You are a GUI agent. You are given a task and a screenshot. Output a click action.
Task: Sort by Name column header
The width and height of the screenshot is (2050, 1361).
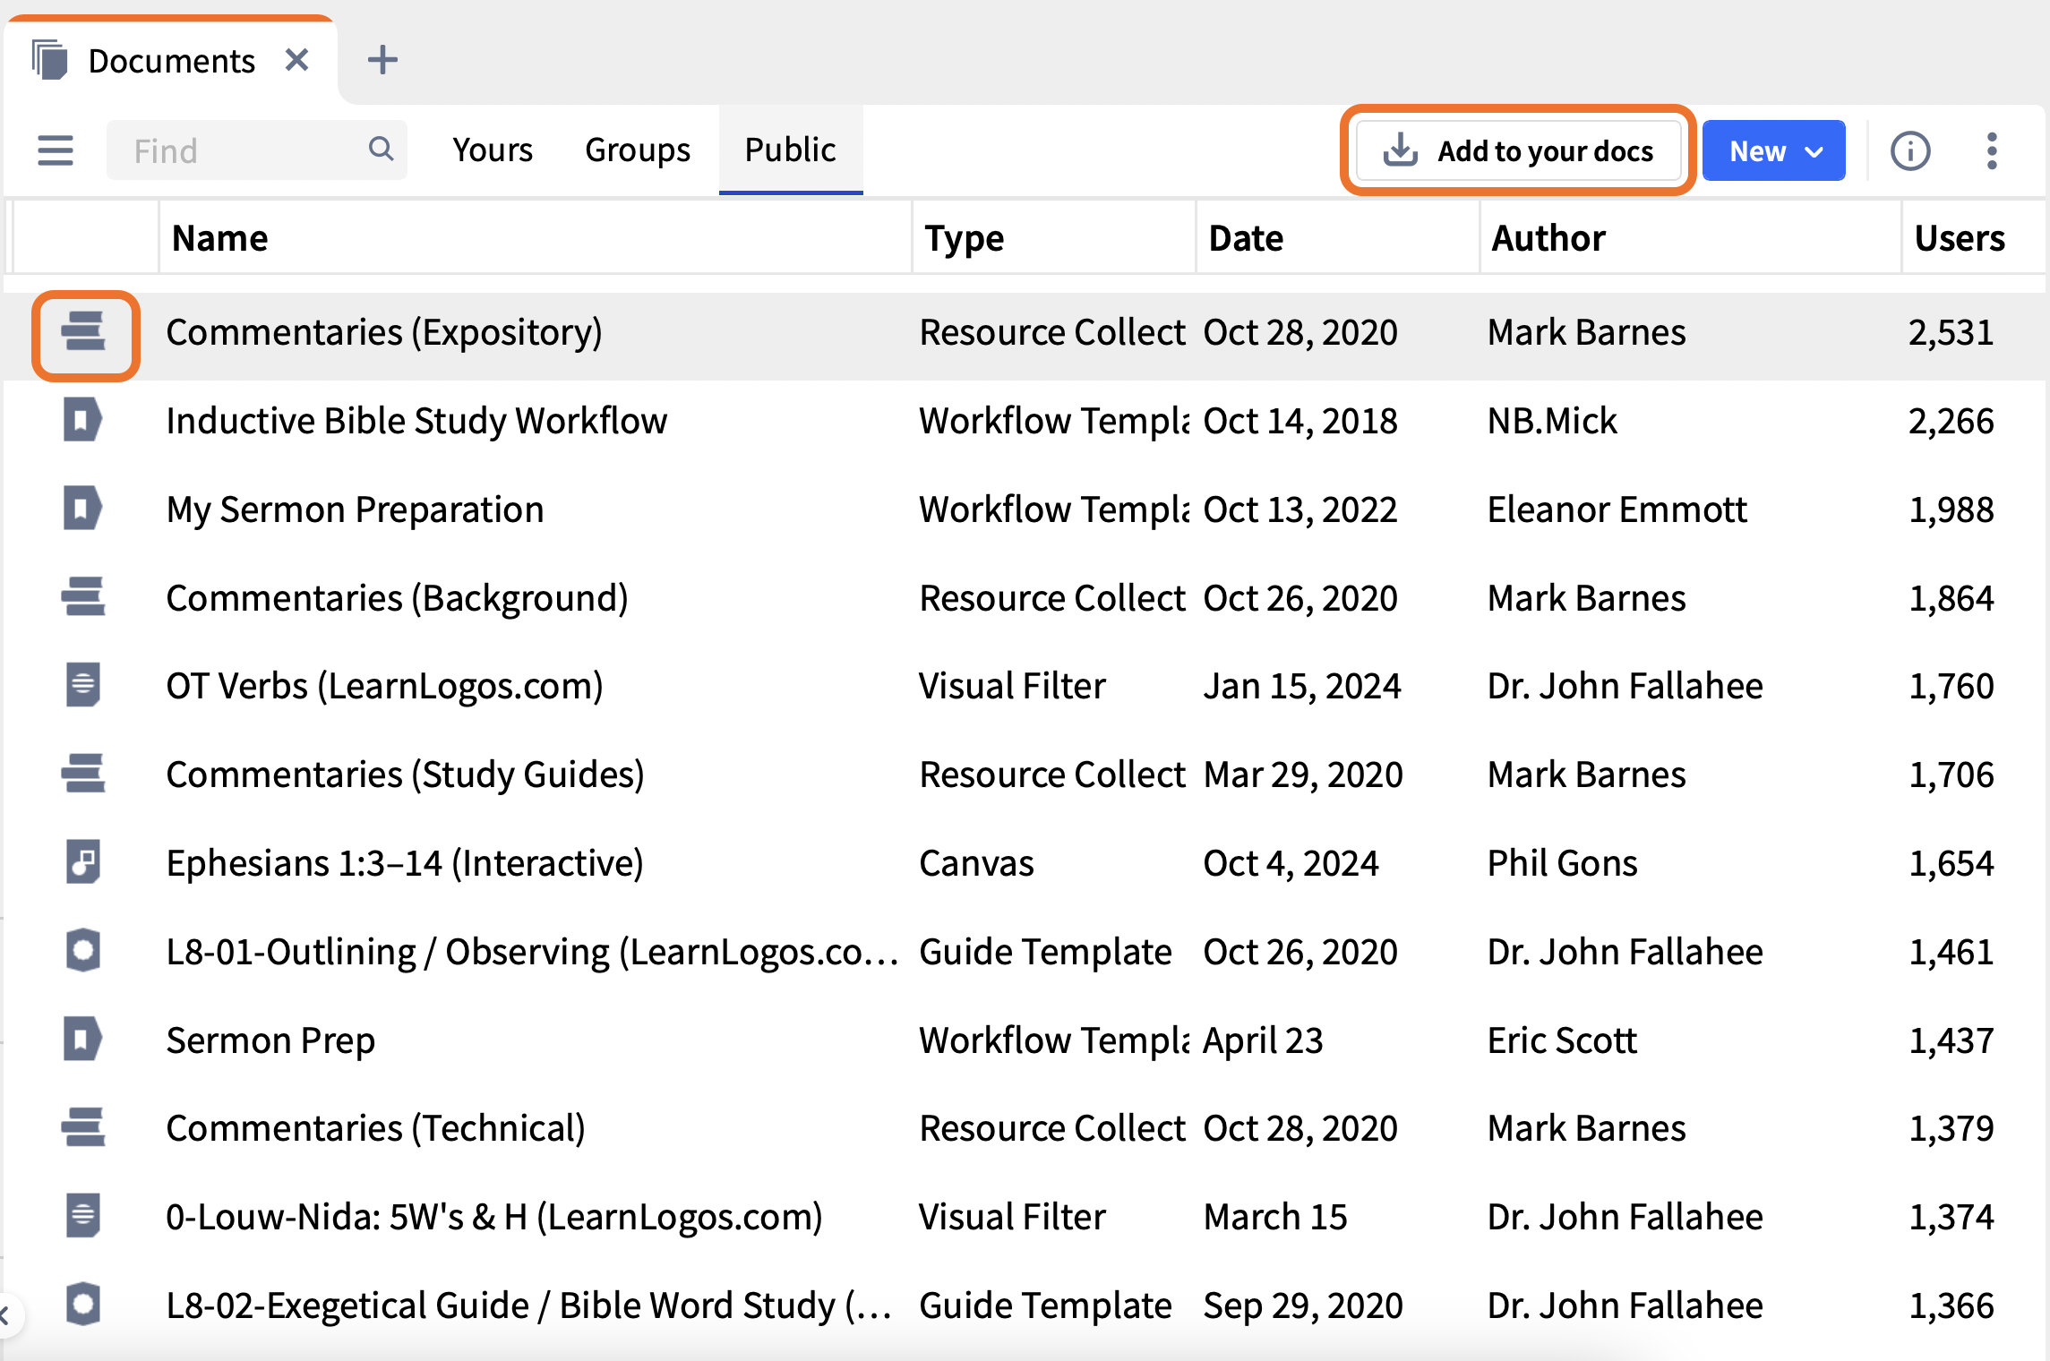pyautogui.click(x=535, y=237)
